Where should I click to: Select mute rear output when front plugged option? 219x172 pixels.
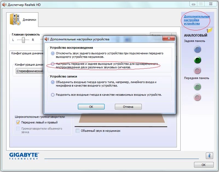53,53
